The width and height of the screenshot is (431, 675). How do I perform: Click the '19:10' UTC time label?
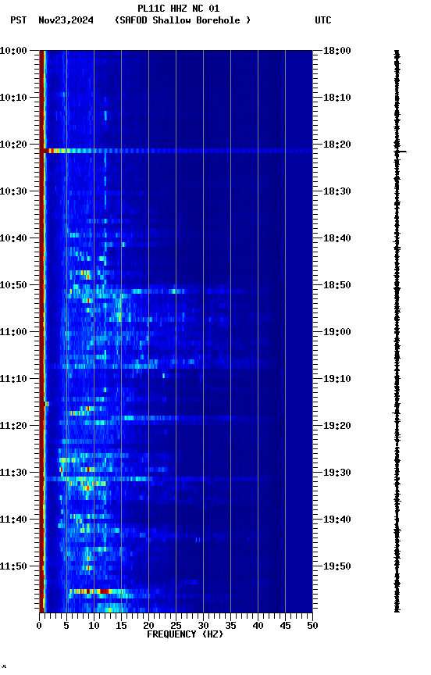tap(337, 379)
